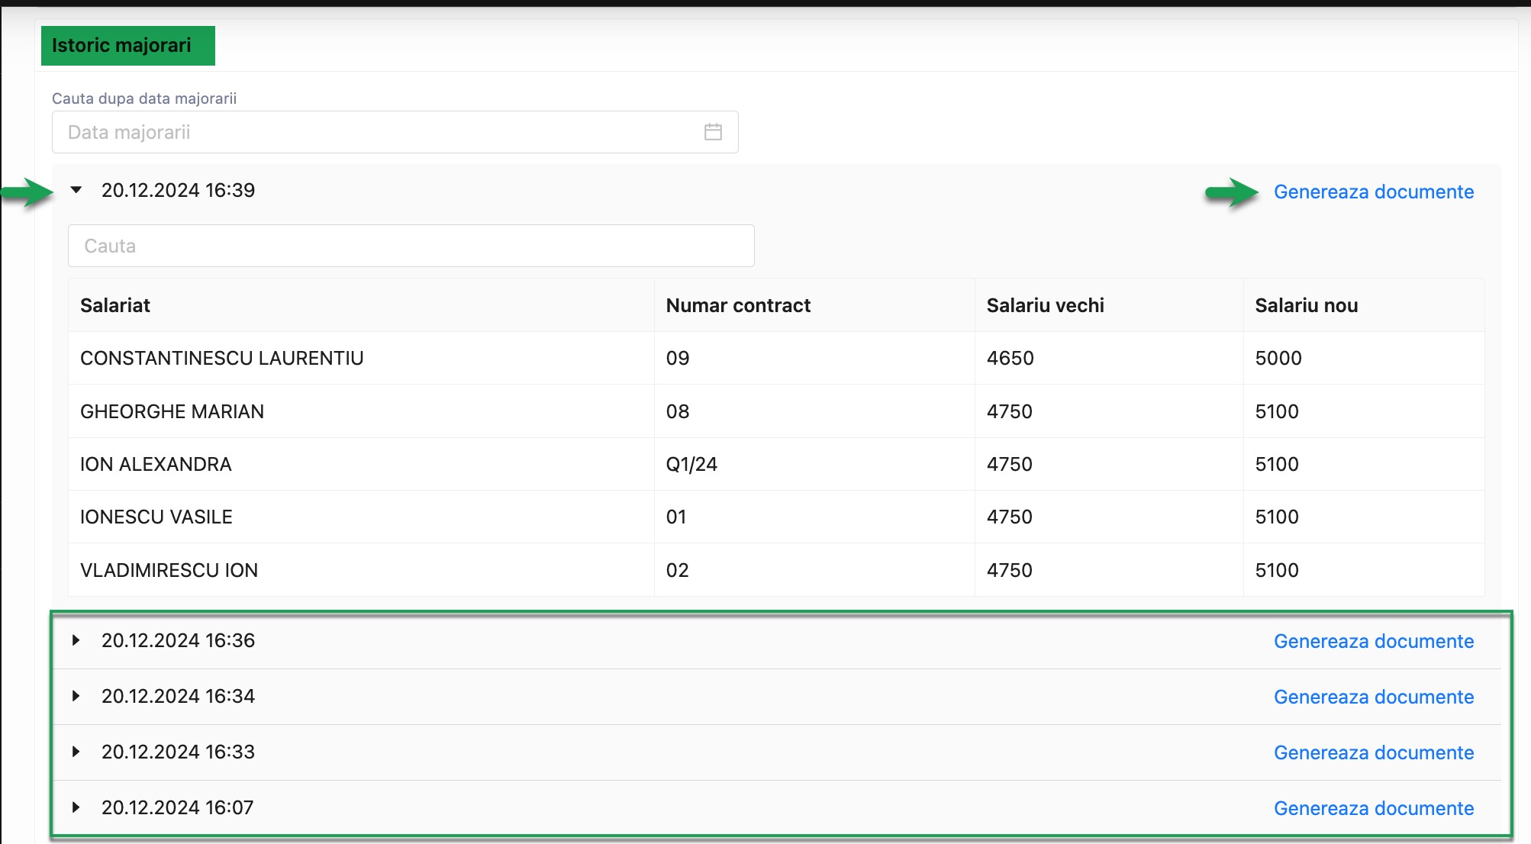Click contract number 08

[x=678, y=411]
